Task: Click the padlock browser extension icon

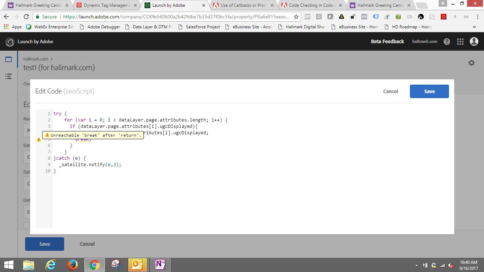Action: coord(353,17)
